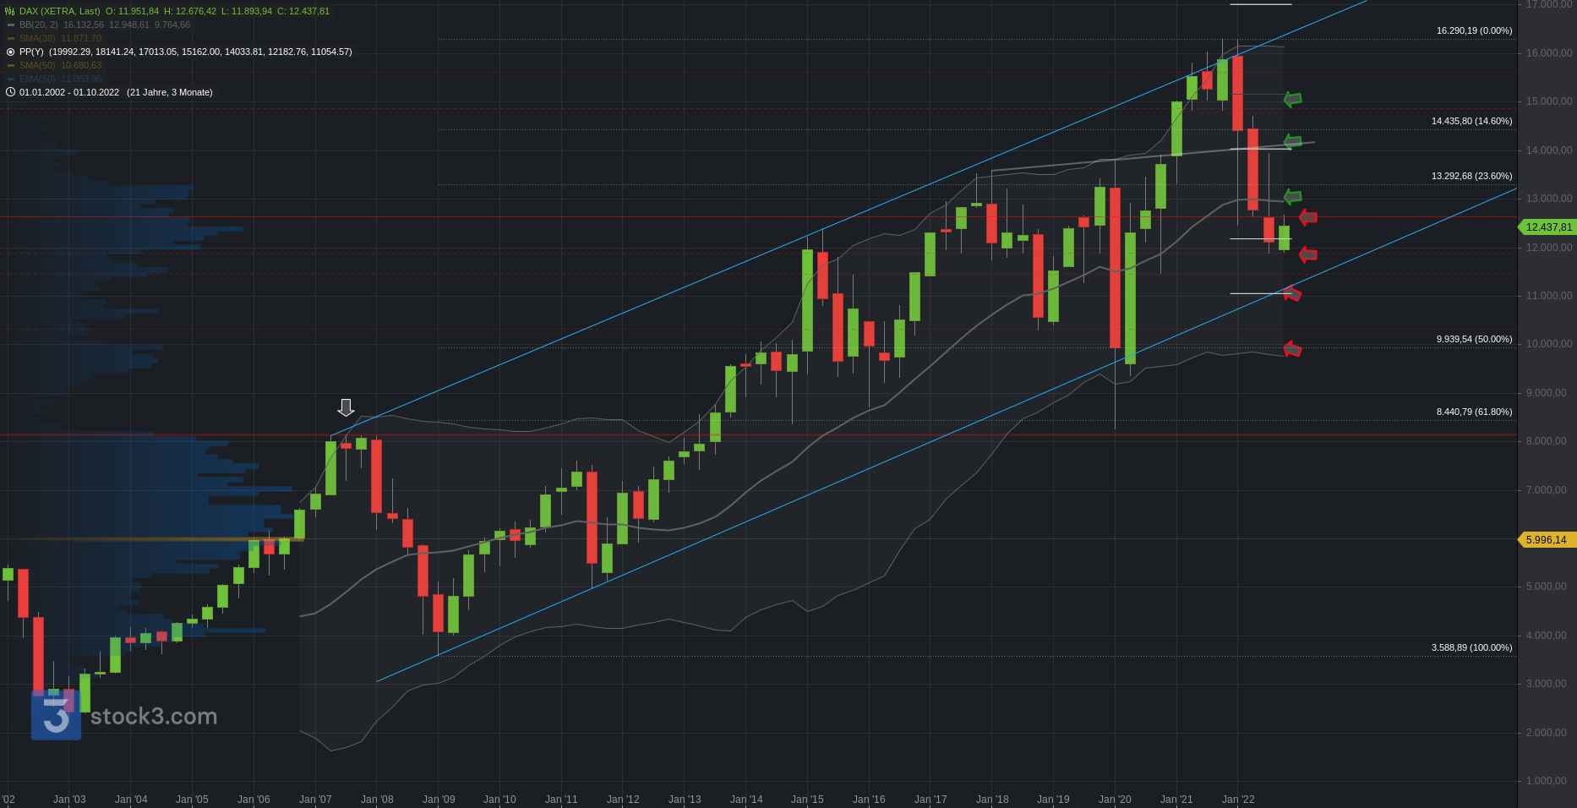Toggle the EMA(50) indicator marker
1577x808 pixels.
(x=11, y=79)
